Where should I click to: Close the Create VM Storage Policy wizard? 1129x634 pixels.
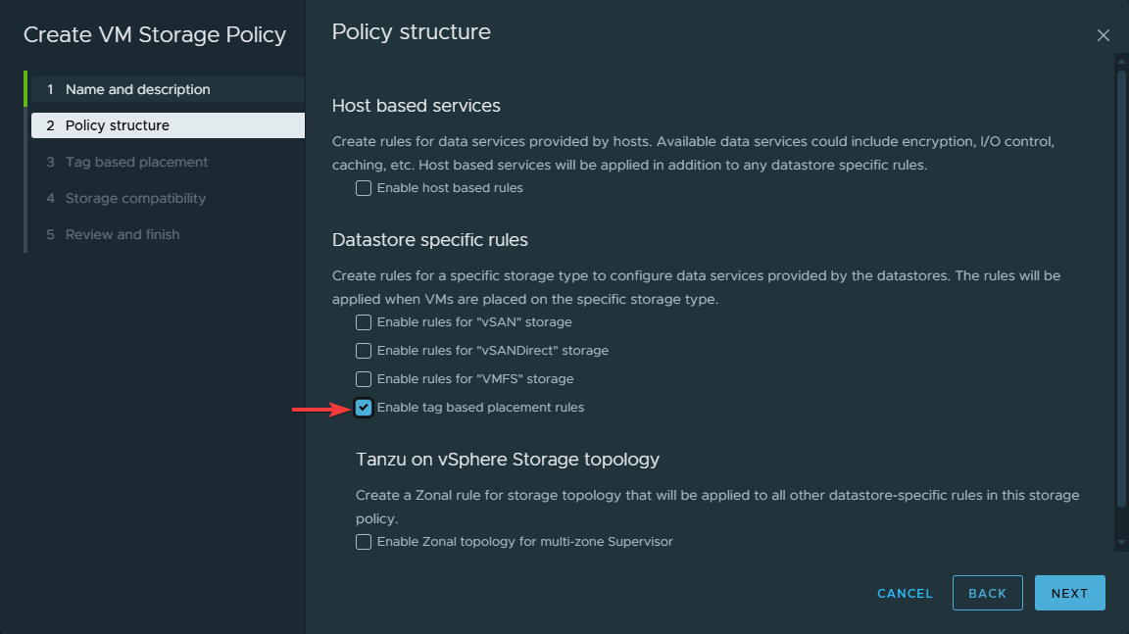tap(1103, 35)
